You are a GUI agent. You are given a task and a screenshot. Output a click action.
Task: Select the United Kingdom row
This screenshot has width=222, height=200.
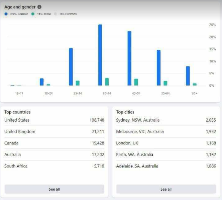[54, 132]
